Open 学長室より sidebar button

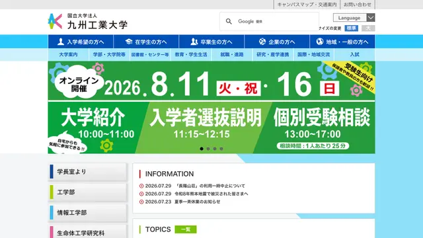pos(88,172)
